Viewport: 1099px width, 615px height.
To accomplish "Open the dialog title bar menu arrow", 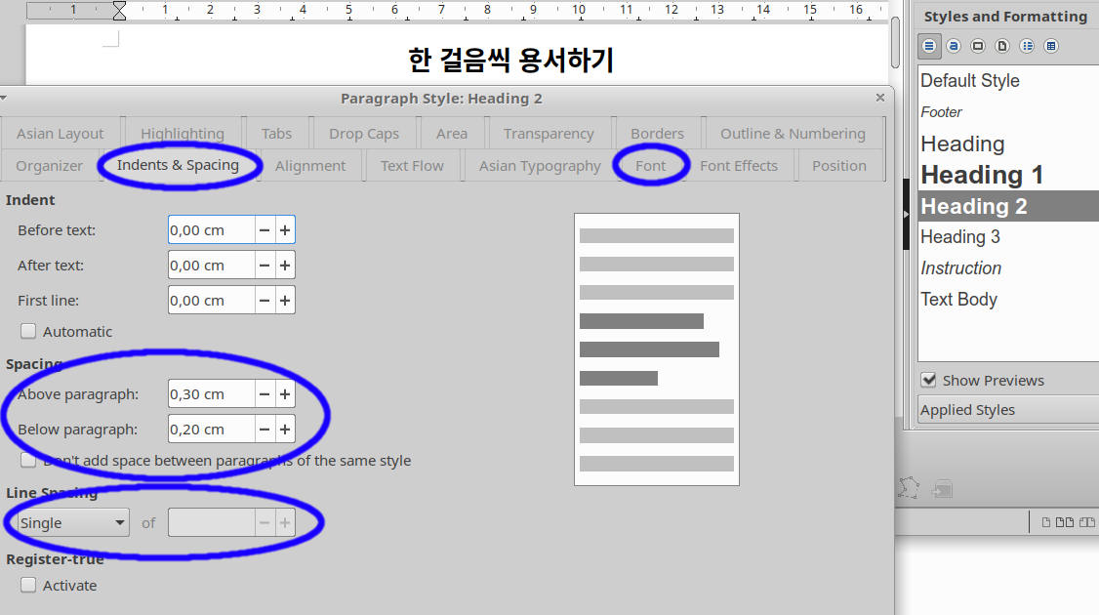I will pos(4,99).
